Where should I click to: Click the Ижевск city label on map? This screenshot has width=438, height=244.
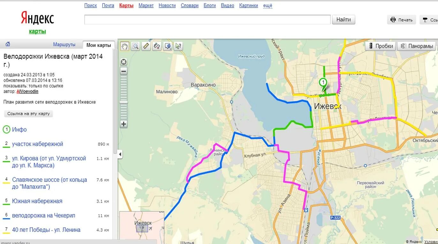pos(328,106)
